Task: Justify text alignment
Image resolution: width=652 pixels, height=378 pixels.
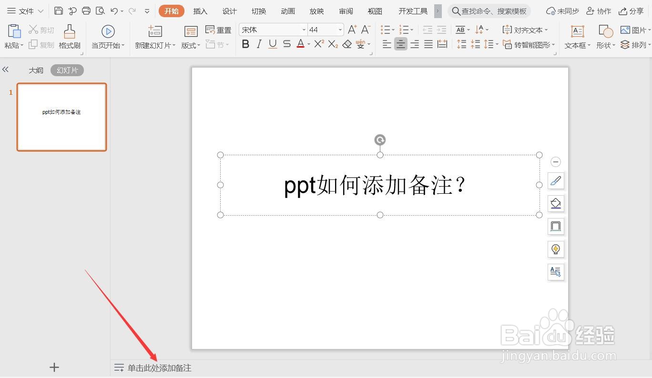Action: click(428, 44)
